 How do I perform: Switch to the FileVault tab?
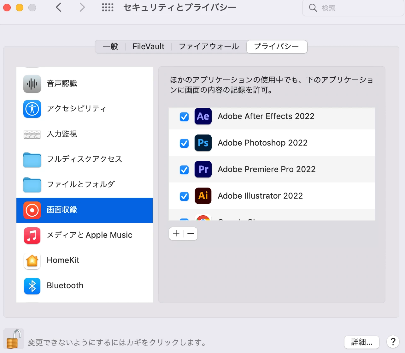point(149,47)
